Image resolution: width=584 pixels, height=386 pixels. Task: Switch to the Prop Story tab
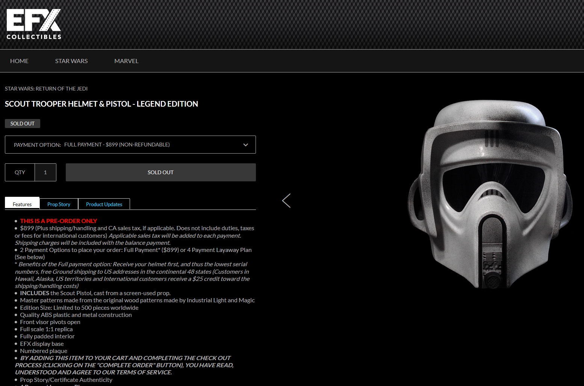click(x=59, y=204)
